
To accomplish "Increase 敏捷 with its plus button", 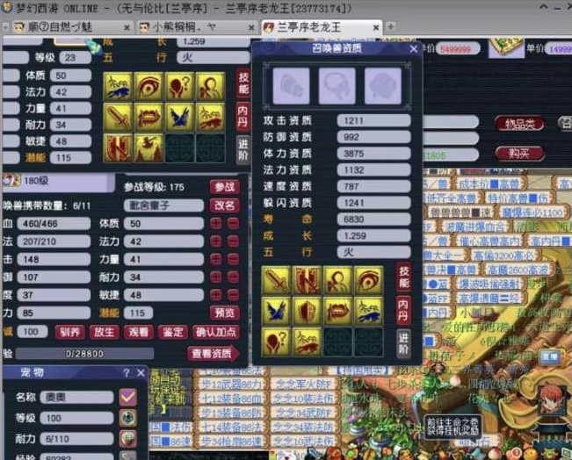I will click(x=216, y=295).
